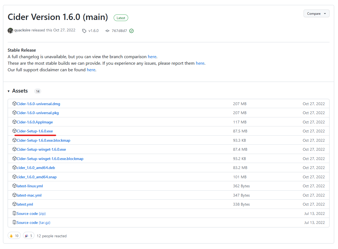Click the tag icon beside v1.6.0
This screenshot has width=338, height=249.
click(84, 31)
